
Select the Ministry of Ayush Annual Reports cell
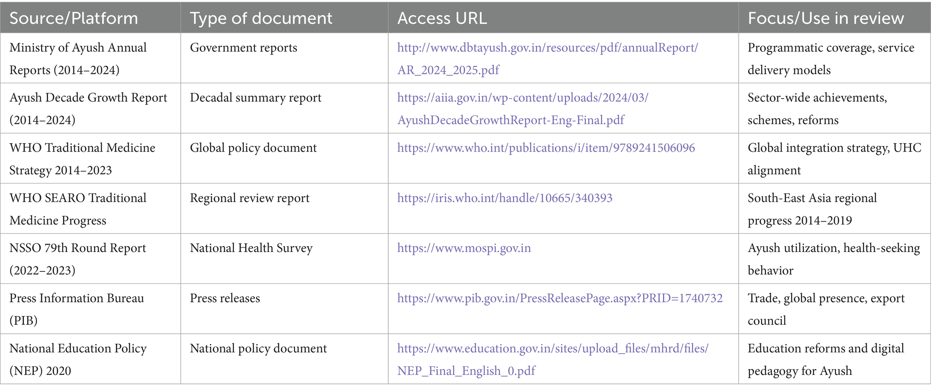point(78,59)
